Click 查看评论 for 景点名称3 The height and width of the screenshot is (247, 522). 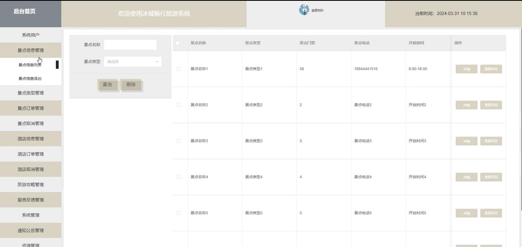point(491,141)
